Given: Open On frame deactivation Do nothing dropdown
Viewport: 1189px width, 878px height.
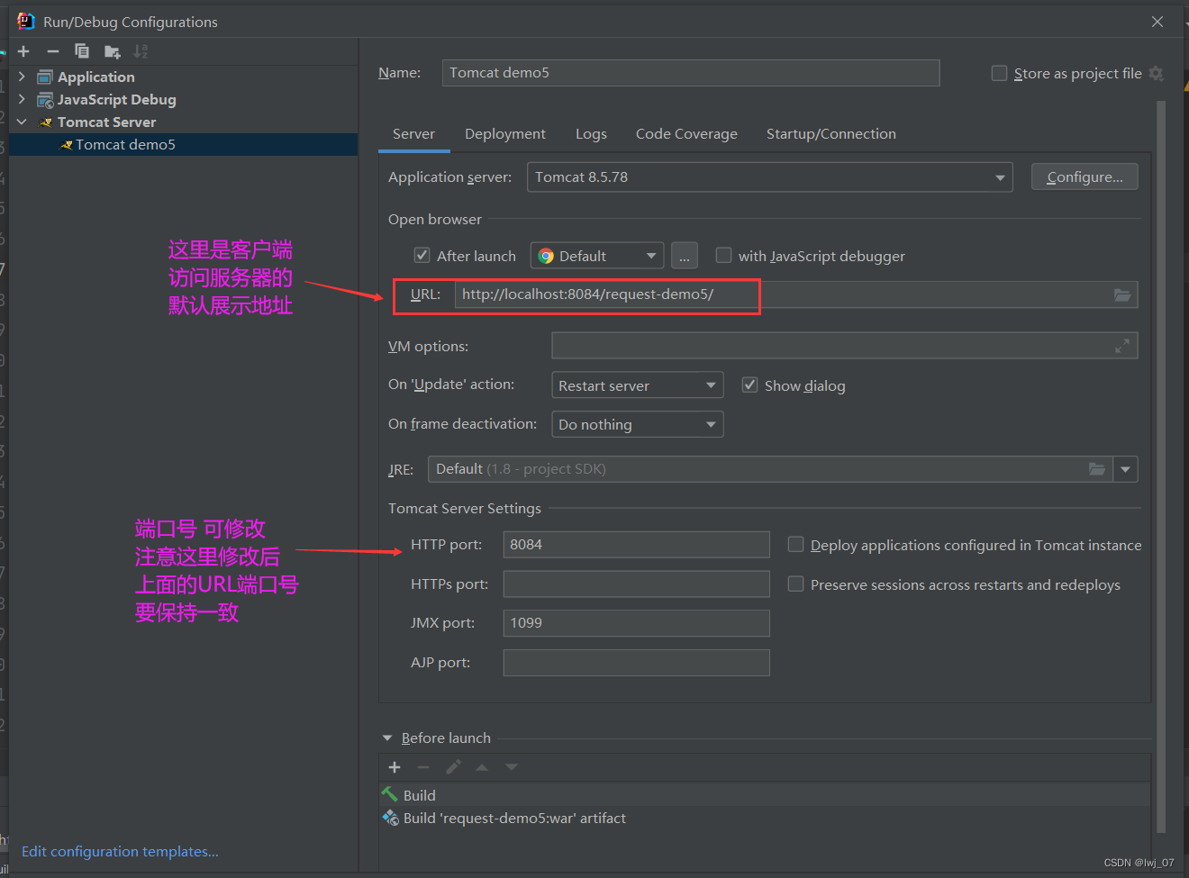Looking at the screenshot, I should (637, 424).
